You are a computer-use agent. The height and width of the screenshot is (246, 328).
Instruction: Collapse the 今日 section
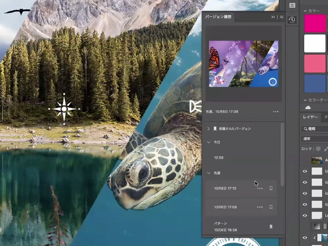click(x=209, y=142)
